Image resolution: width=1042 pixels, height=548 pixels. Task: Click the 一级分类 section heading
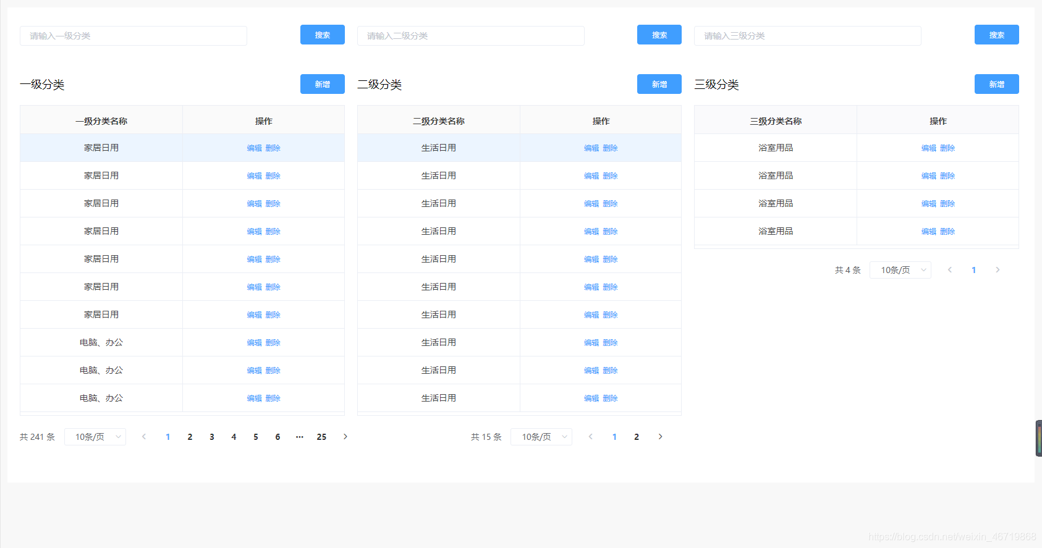[x=42, y=85]
